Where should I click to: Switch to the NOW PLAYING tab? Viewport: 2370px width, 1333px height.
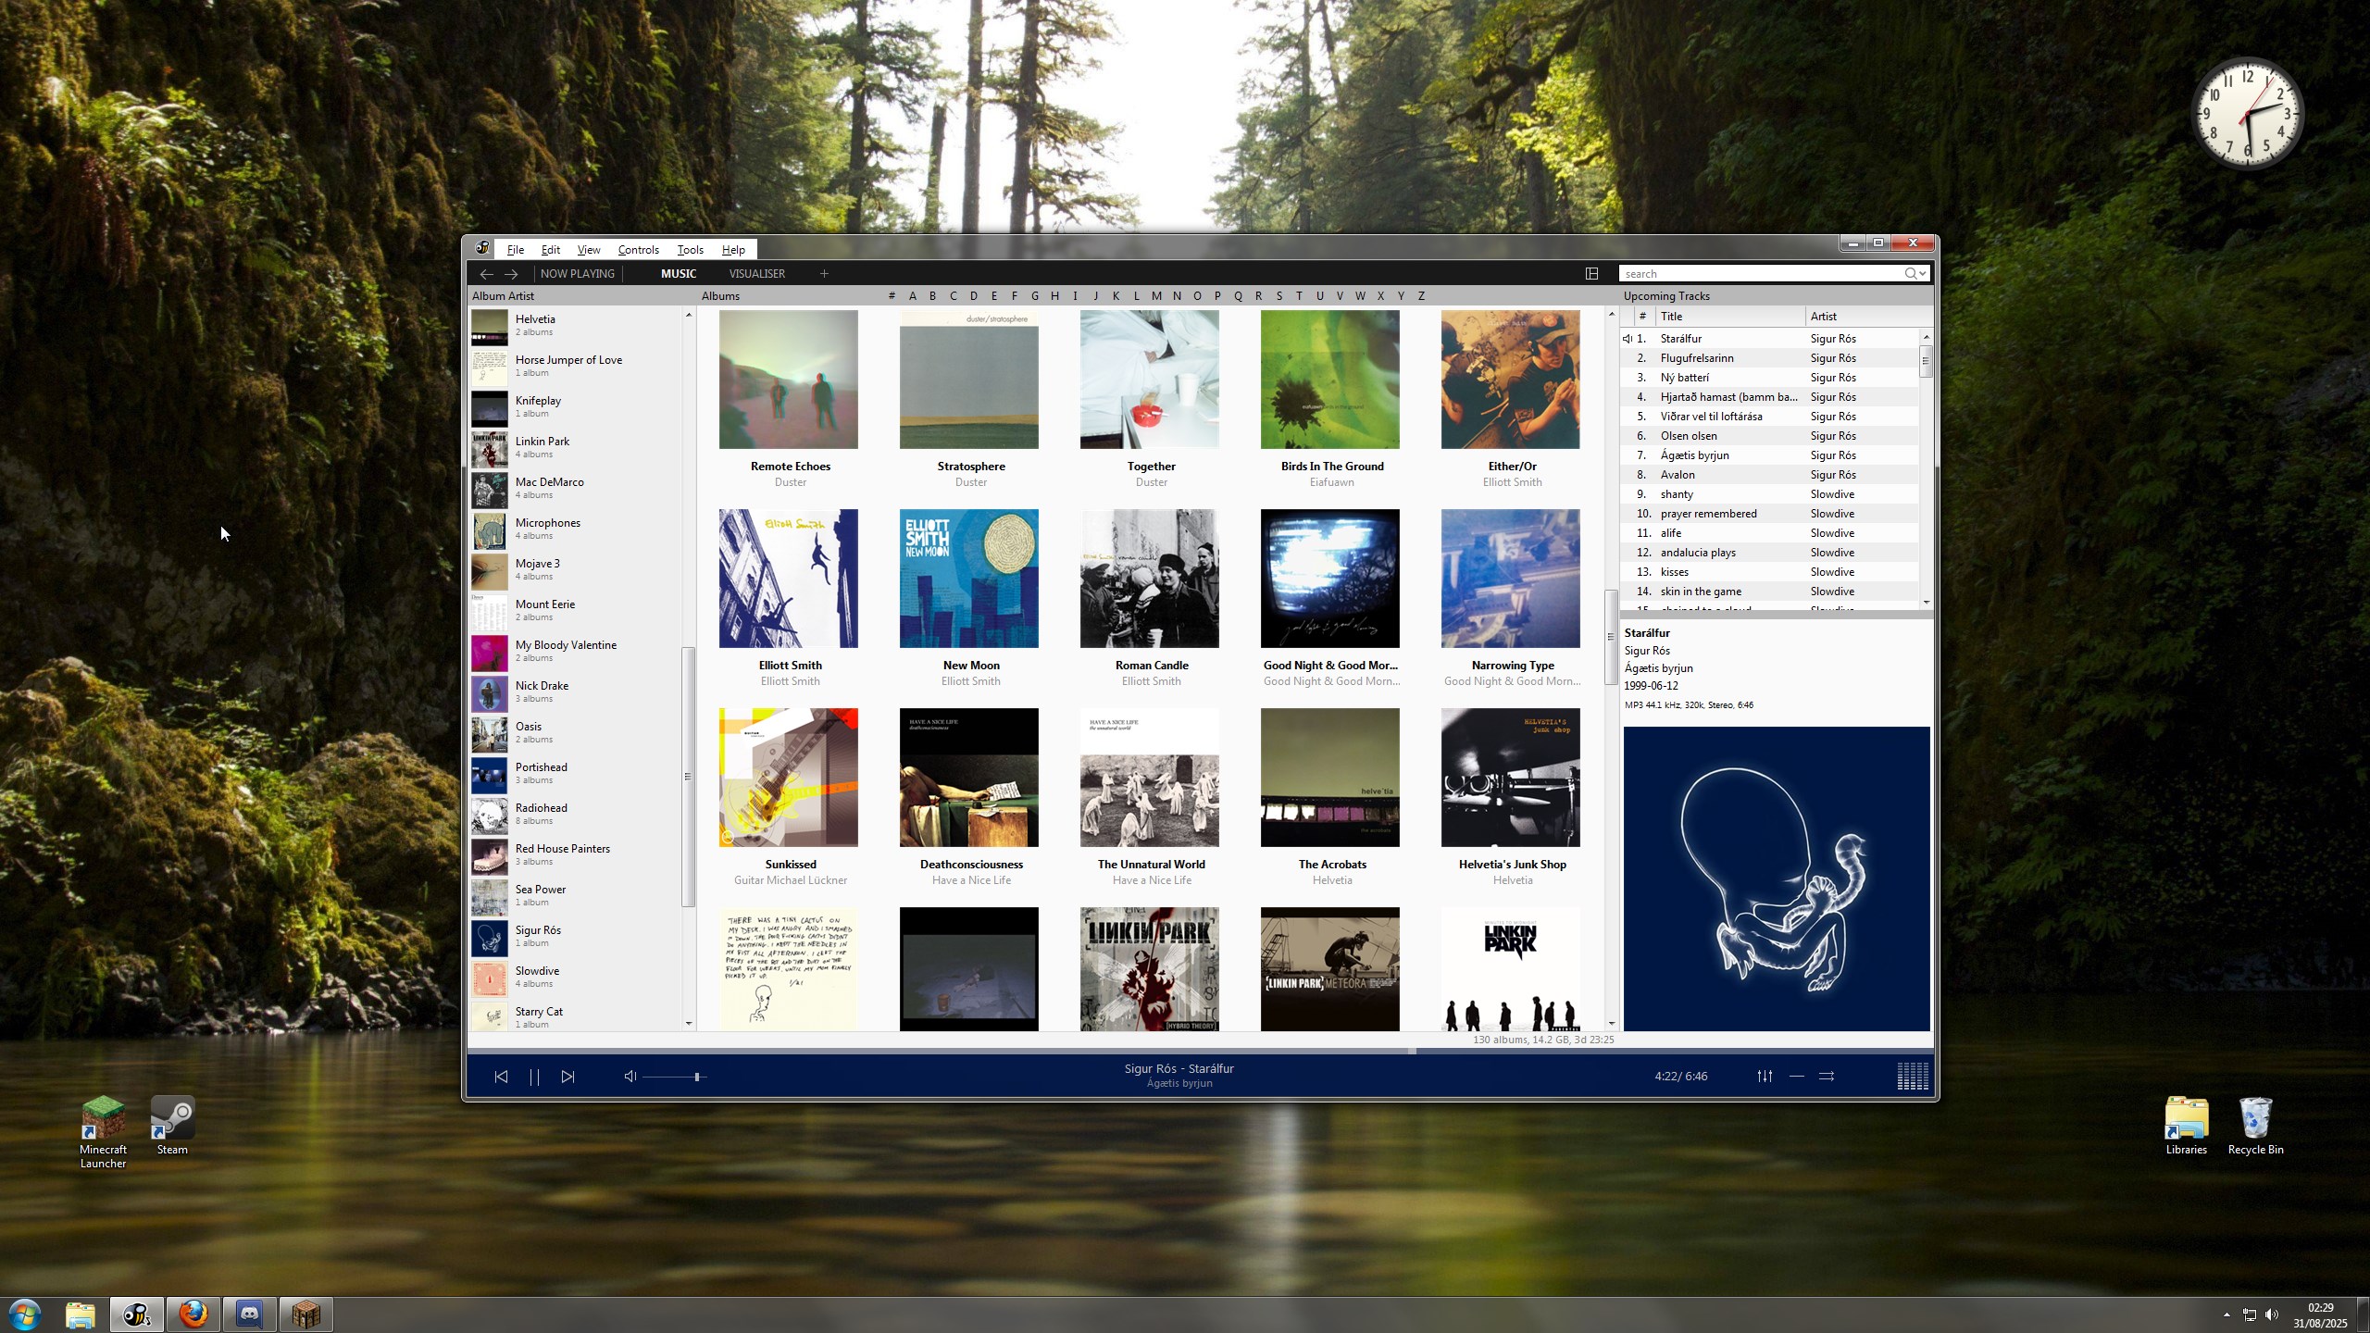click(x=578, y=274)
